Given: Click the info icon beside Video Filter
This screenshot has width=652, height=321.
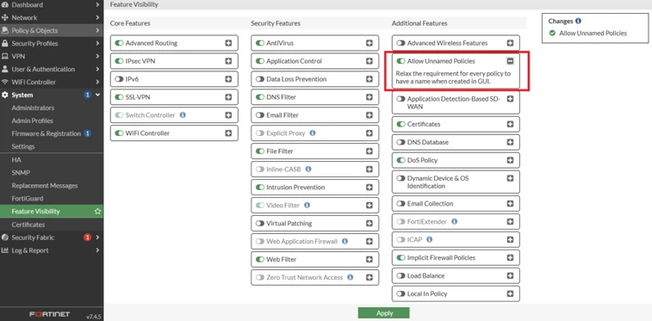Looking at the screenshot, I should [x=307, y=205].
